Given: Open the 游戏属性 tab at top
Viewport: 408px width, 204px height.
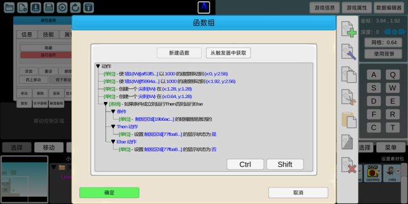Looking at the screenshot, I should pos(356,8).
